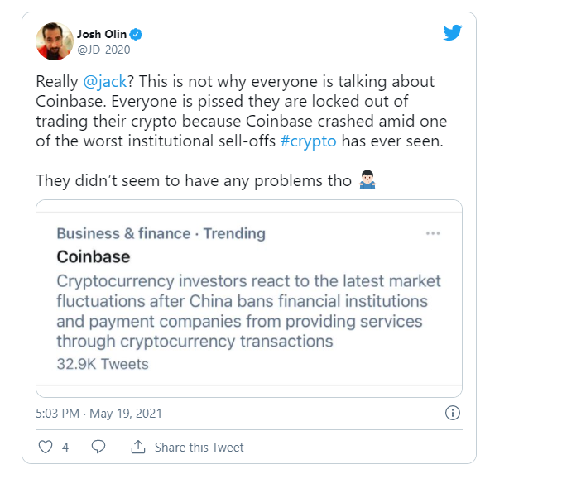Click the Share this Tweet text
This screenshot has height=493, width=562.
(199, 447)
